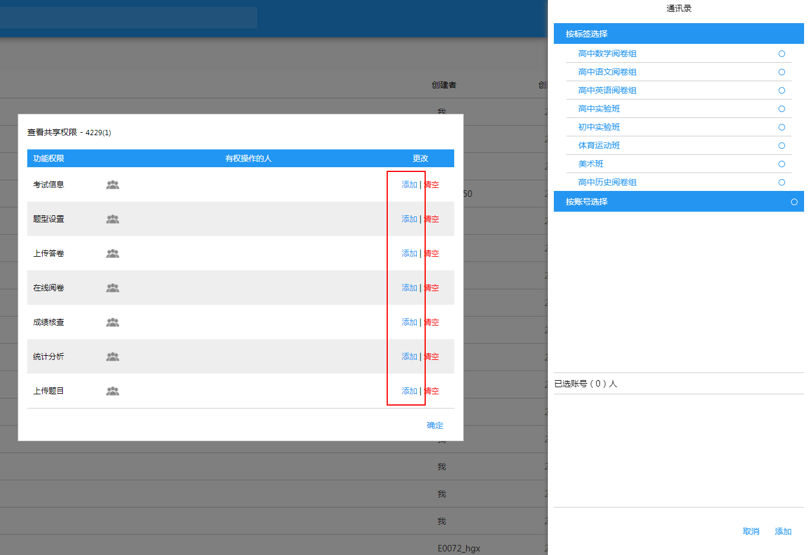810x555 pixels.
Task: Click the people icon in 成绩核查 row
Action: [113, 323]
